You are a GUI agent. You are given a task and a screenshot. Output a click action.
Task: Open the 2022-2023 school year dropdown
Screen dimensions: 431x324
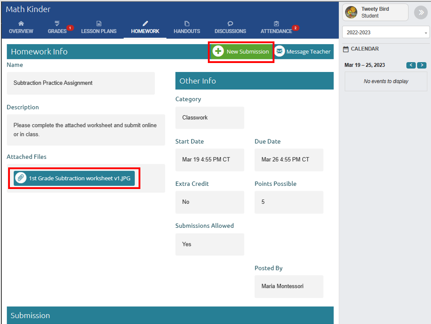[x=386, y=32]
